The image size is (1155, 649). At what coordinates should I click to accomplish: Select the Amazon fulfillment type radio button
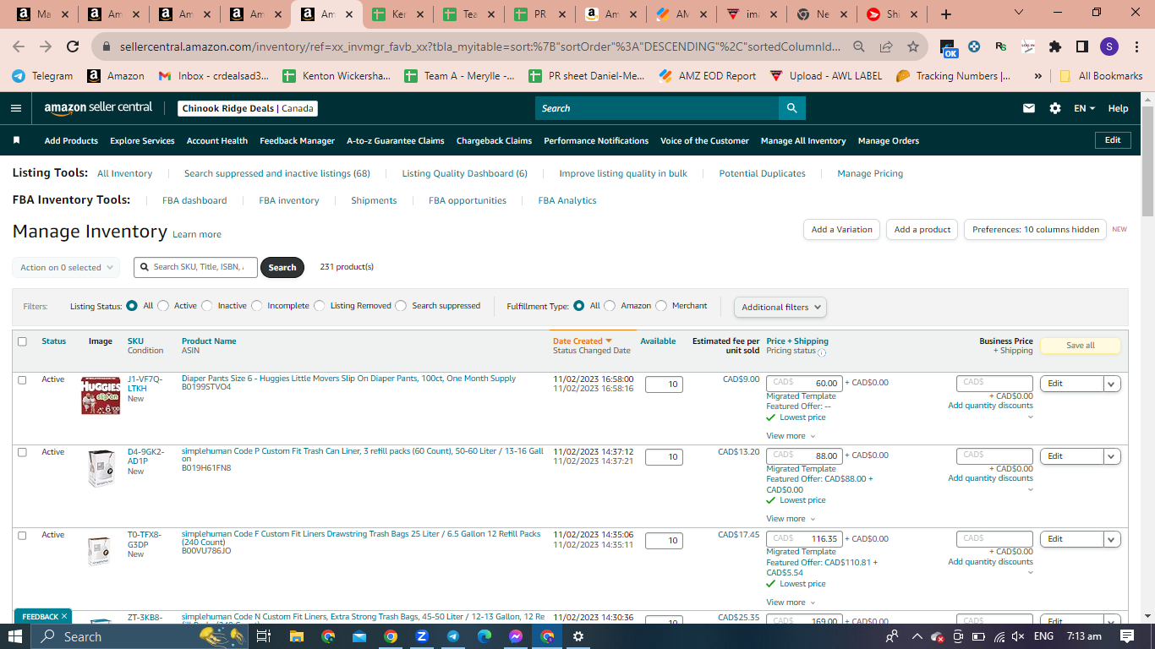pos(610,306)
